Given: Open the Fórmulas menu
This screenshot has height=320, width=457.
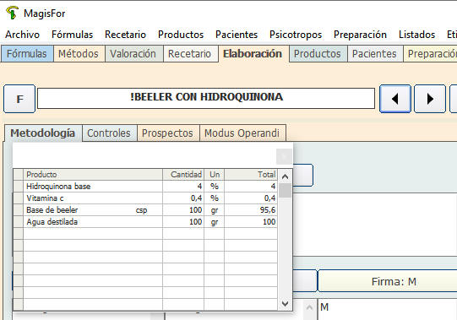Looking at the screenshot, I should 73,35.
